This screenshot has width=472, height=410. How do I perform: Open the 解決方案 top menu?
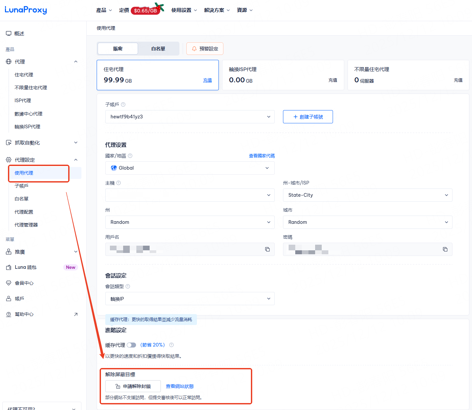(217, 10)
